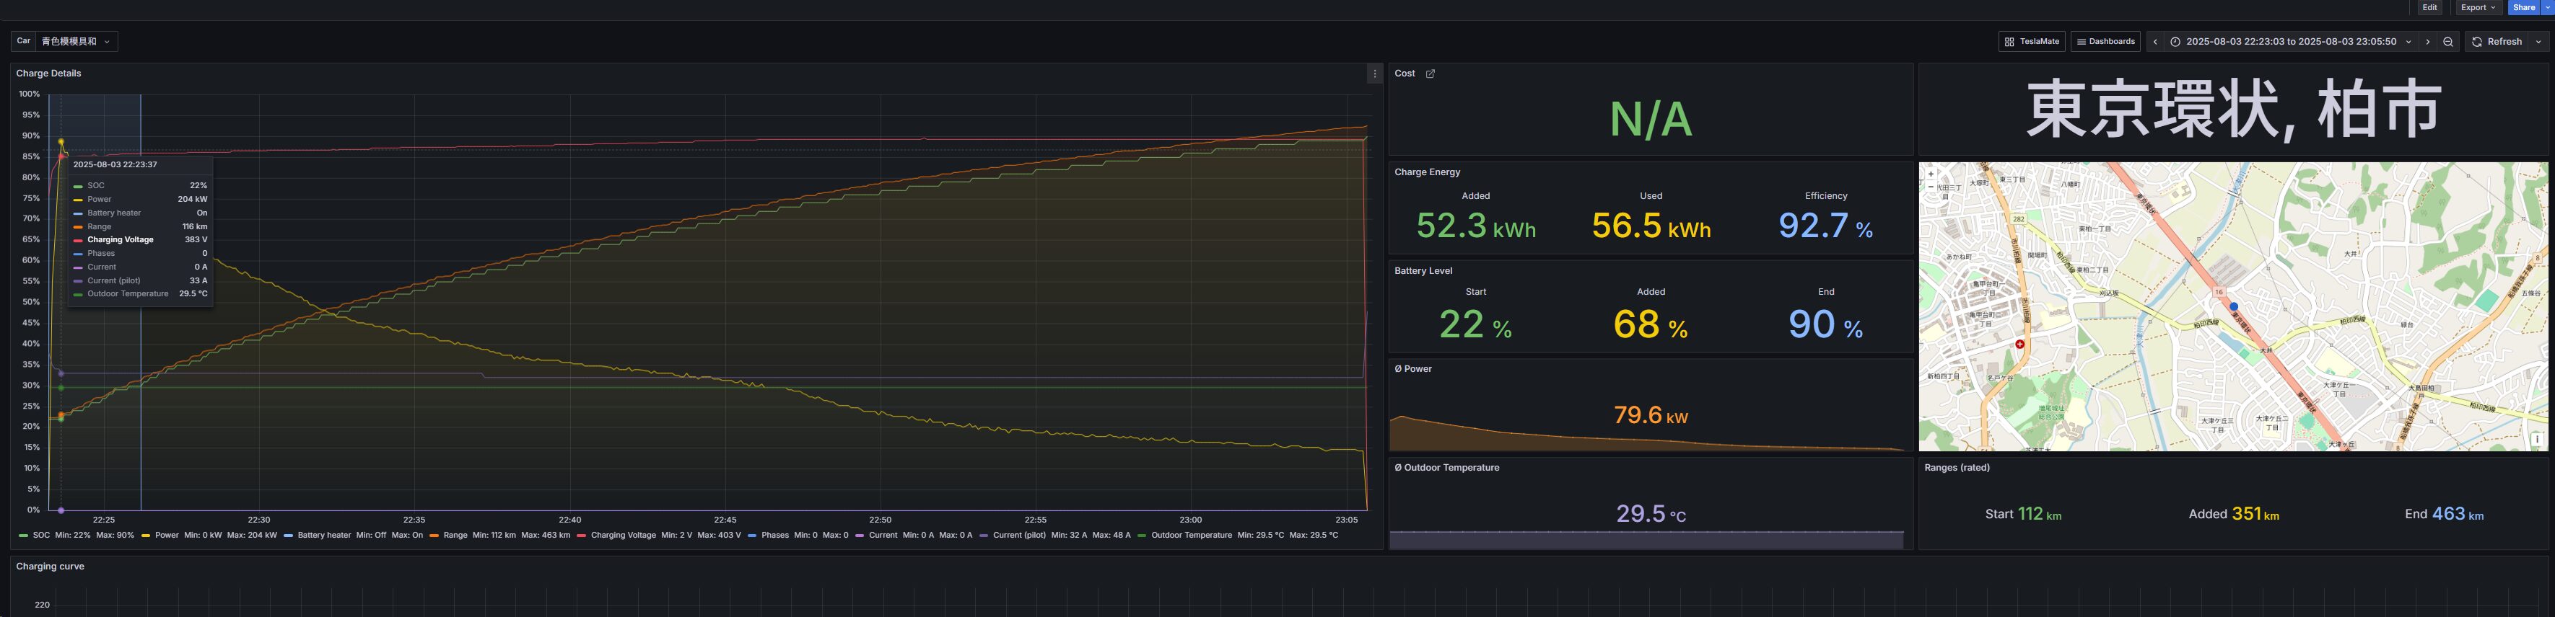Click the Power legend color swatch
This screenshot has height=617, width=2555.
point(146,536)
